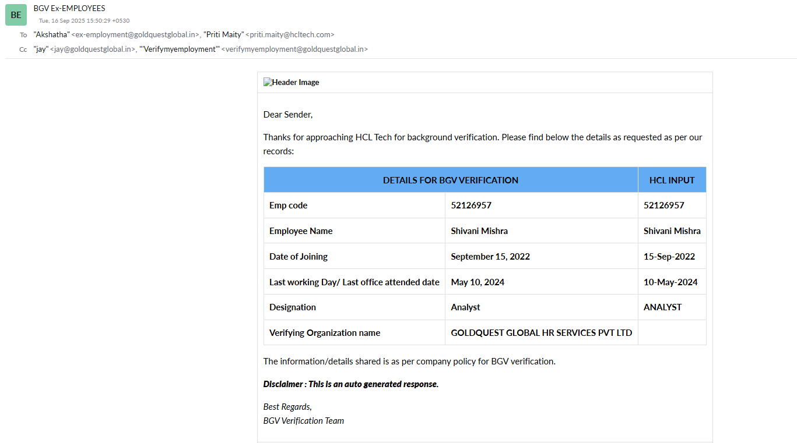Image resolution: width=797 pixels, height=443 pixels.
Task: Click the signature "BGV Verification Team"
Action: pyautogui.click(x=304, y=421)
